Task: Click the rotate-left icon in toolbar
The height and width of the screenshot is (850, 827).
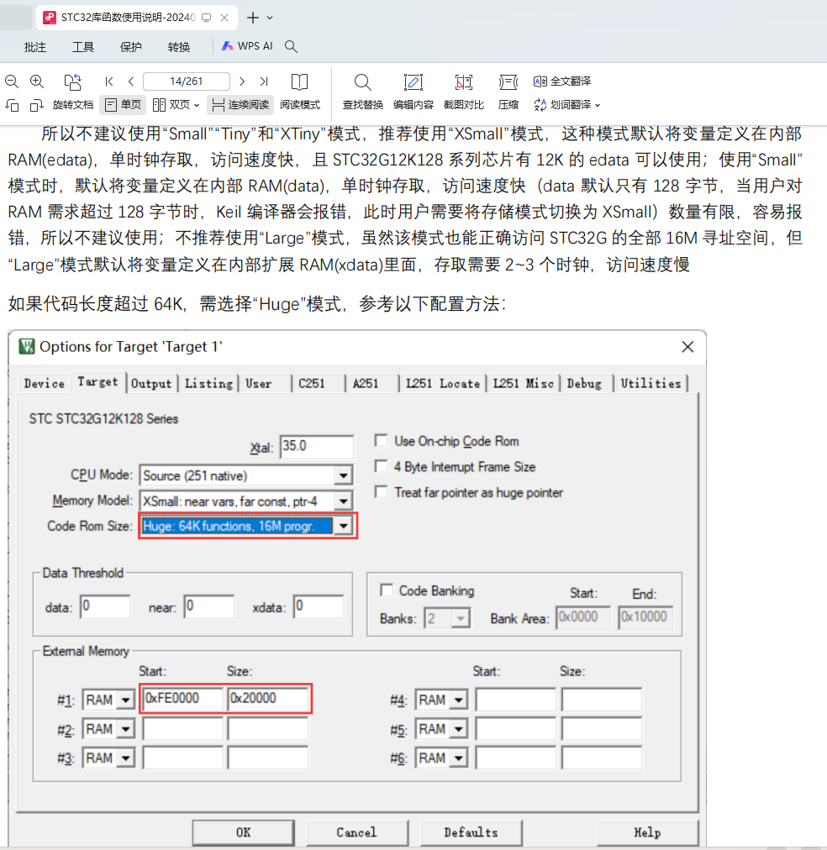Action: pos(12,105)
